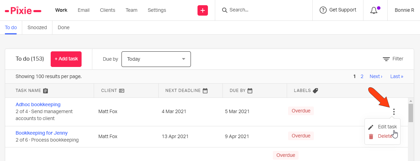Click the Next Deadline calendar icon
This screenshot has width=420, height=161.
pos(205,91)
